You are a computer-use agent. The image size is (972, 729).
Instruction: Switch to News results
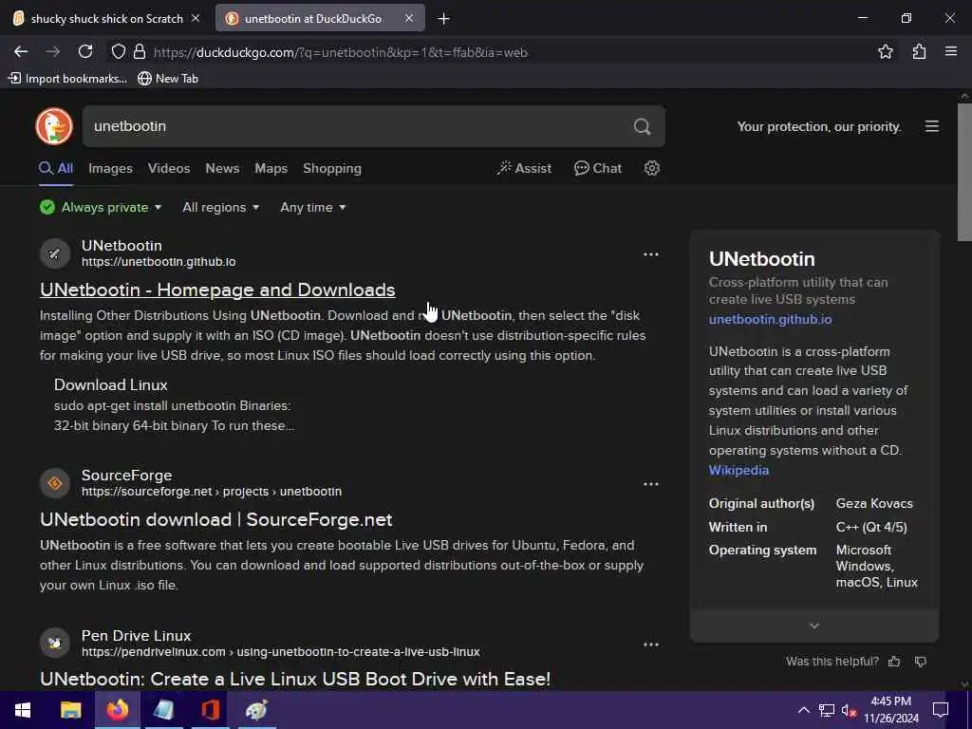click(x=222, y=168)
